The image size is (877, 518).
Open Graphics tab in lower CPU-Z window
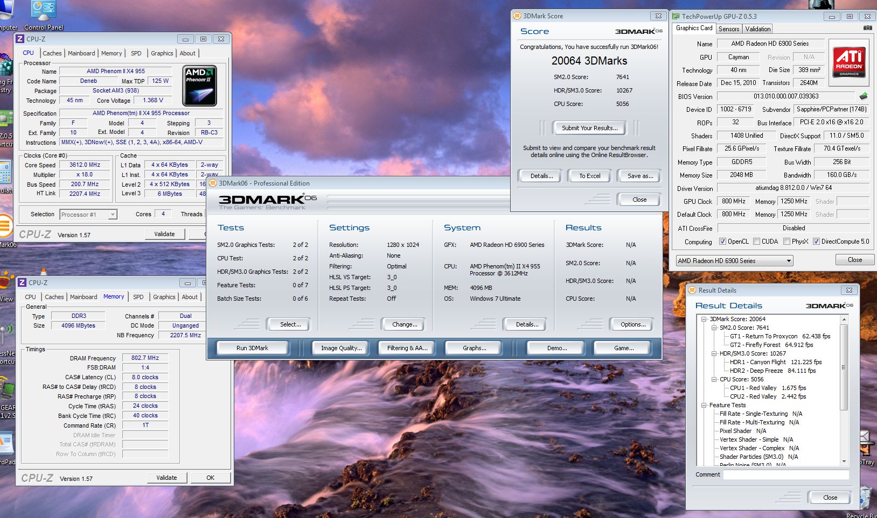click(x=164, y=297)
